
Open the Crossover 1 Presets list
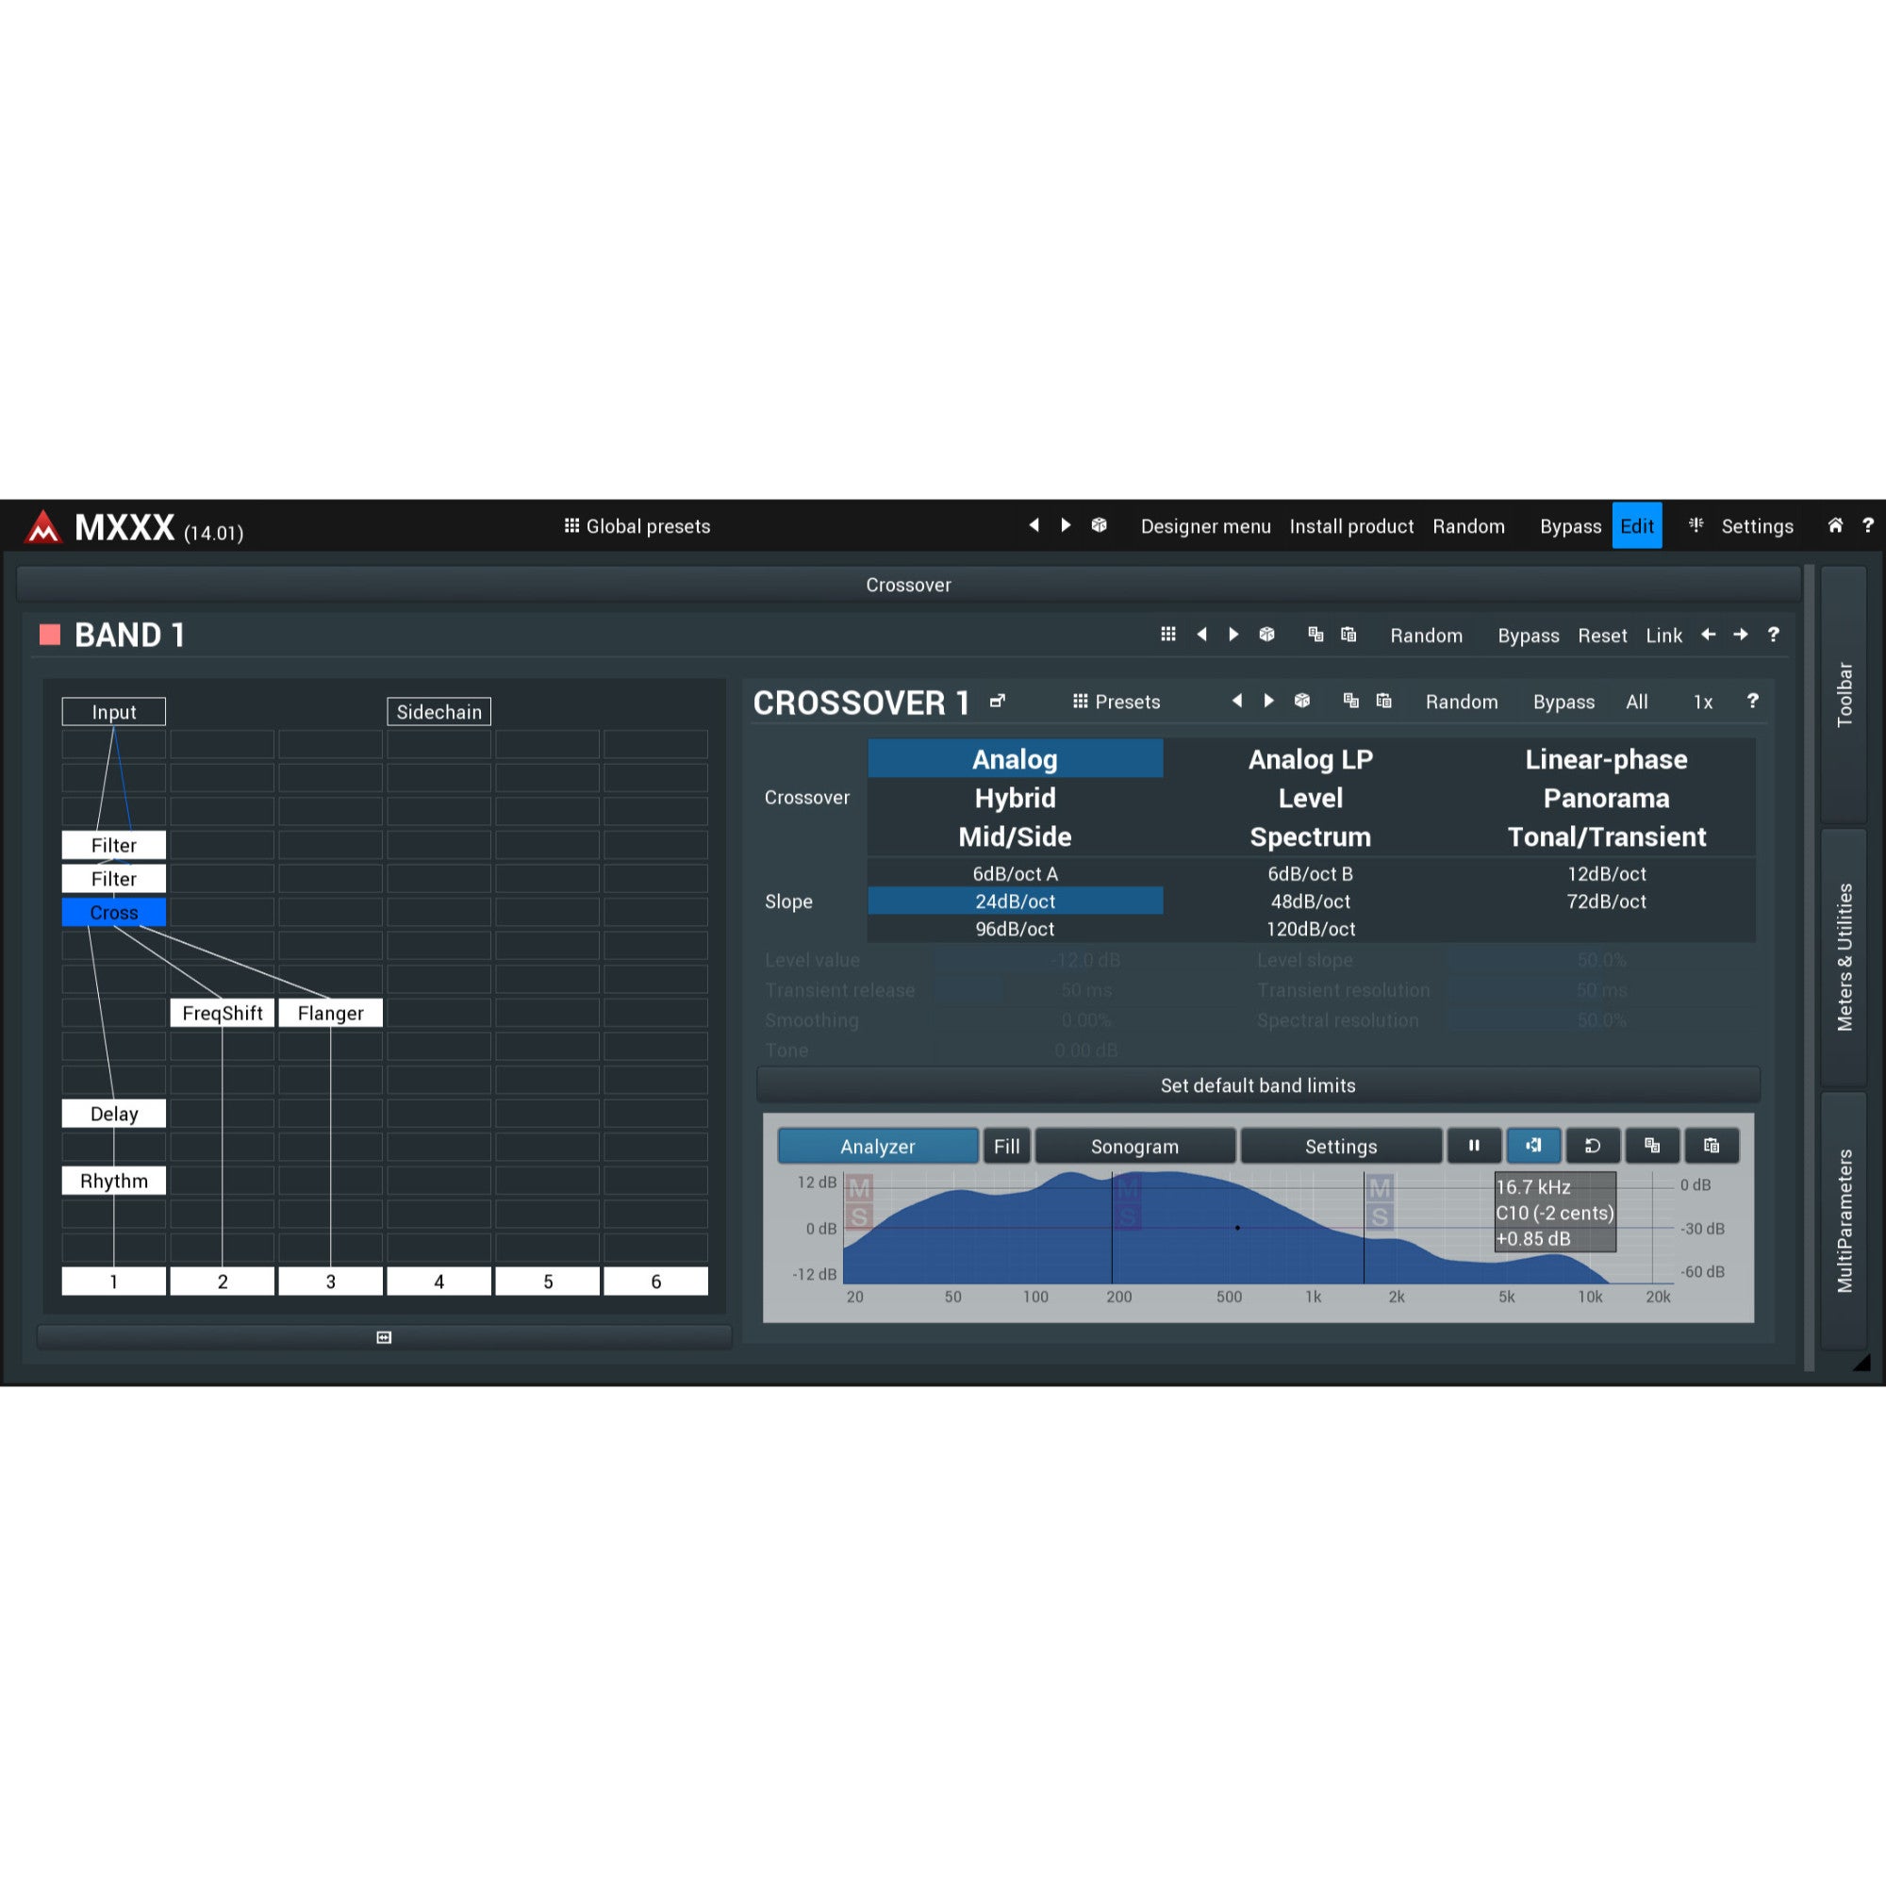(x=1117, y=702)
